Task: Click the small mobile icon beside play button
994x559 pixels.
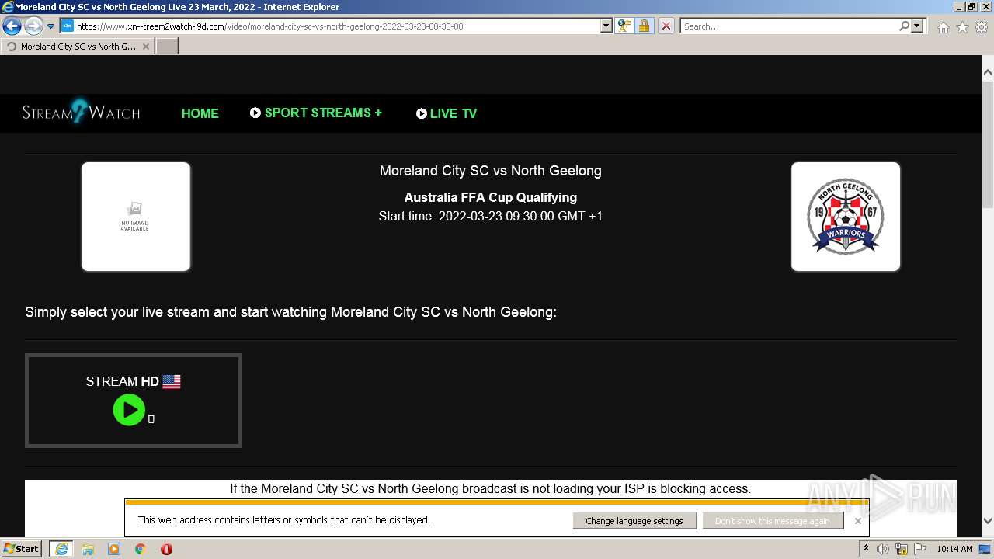Action: coord(151,419)
